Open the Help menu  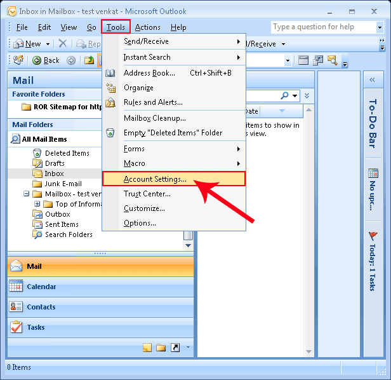pos(178,27)
